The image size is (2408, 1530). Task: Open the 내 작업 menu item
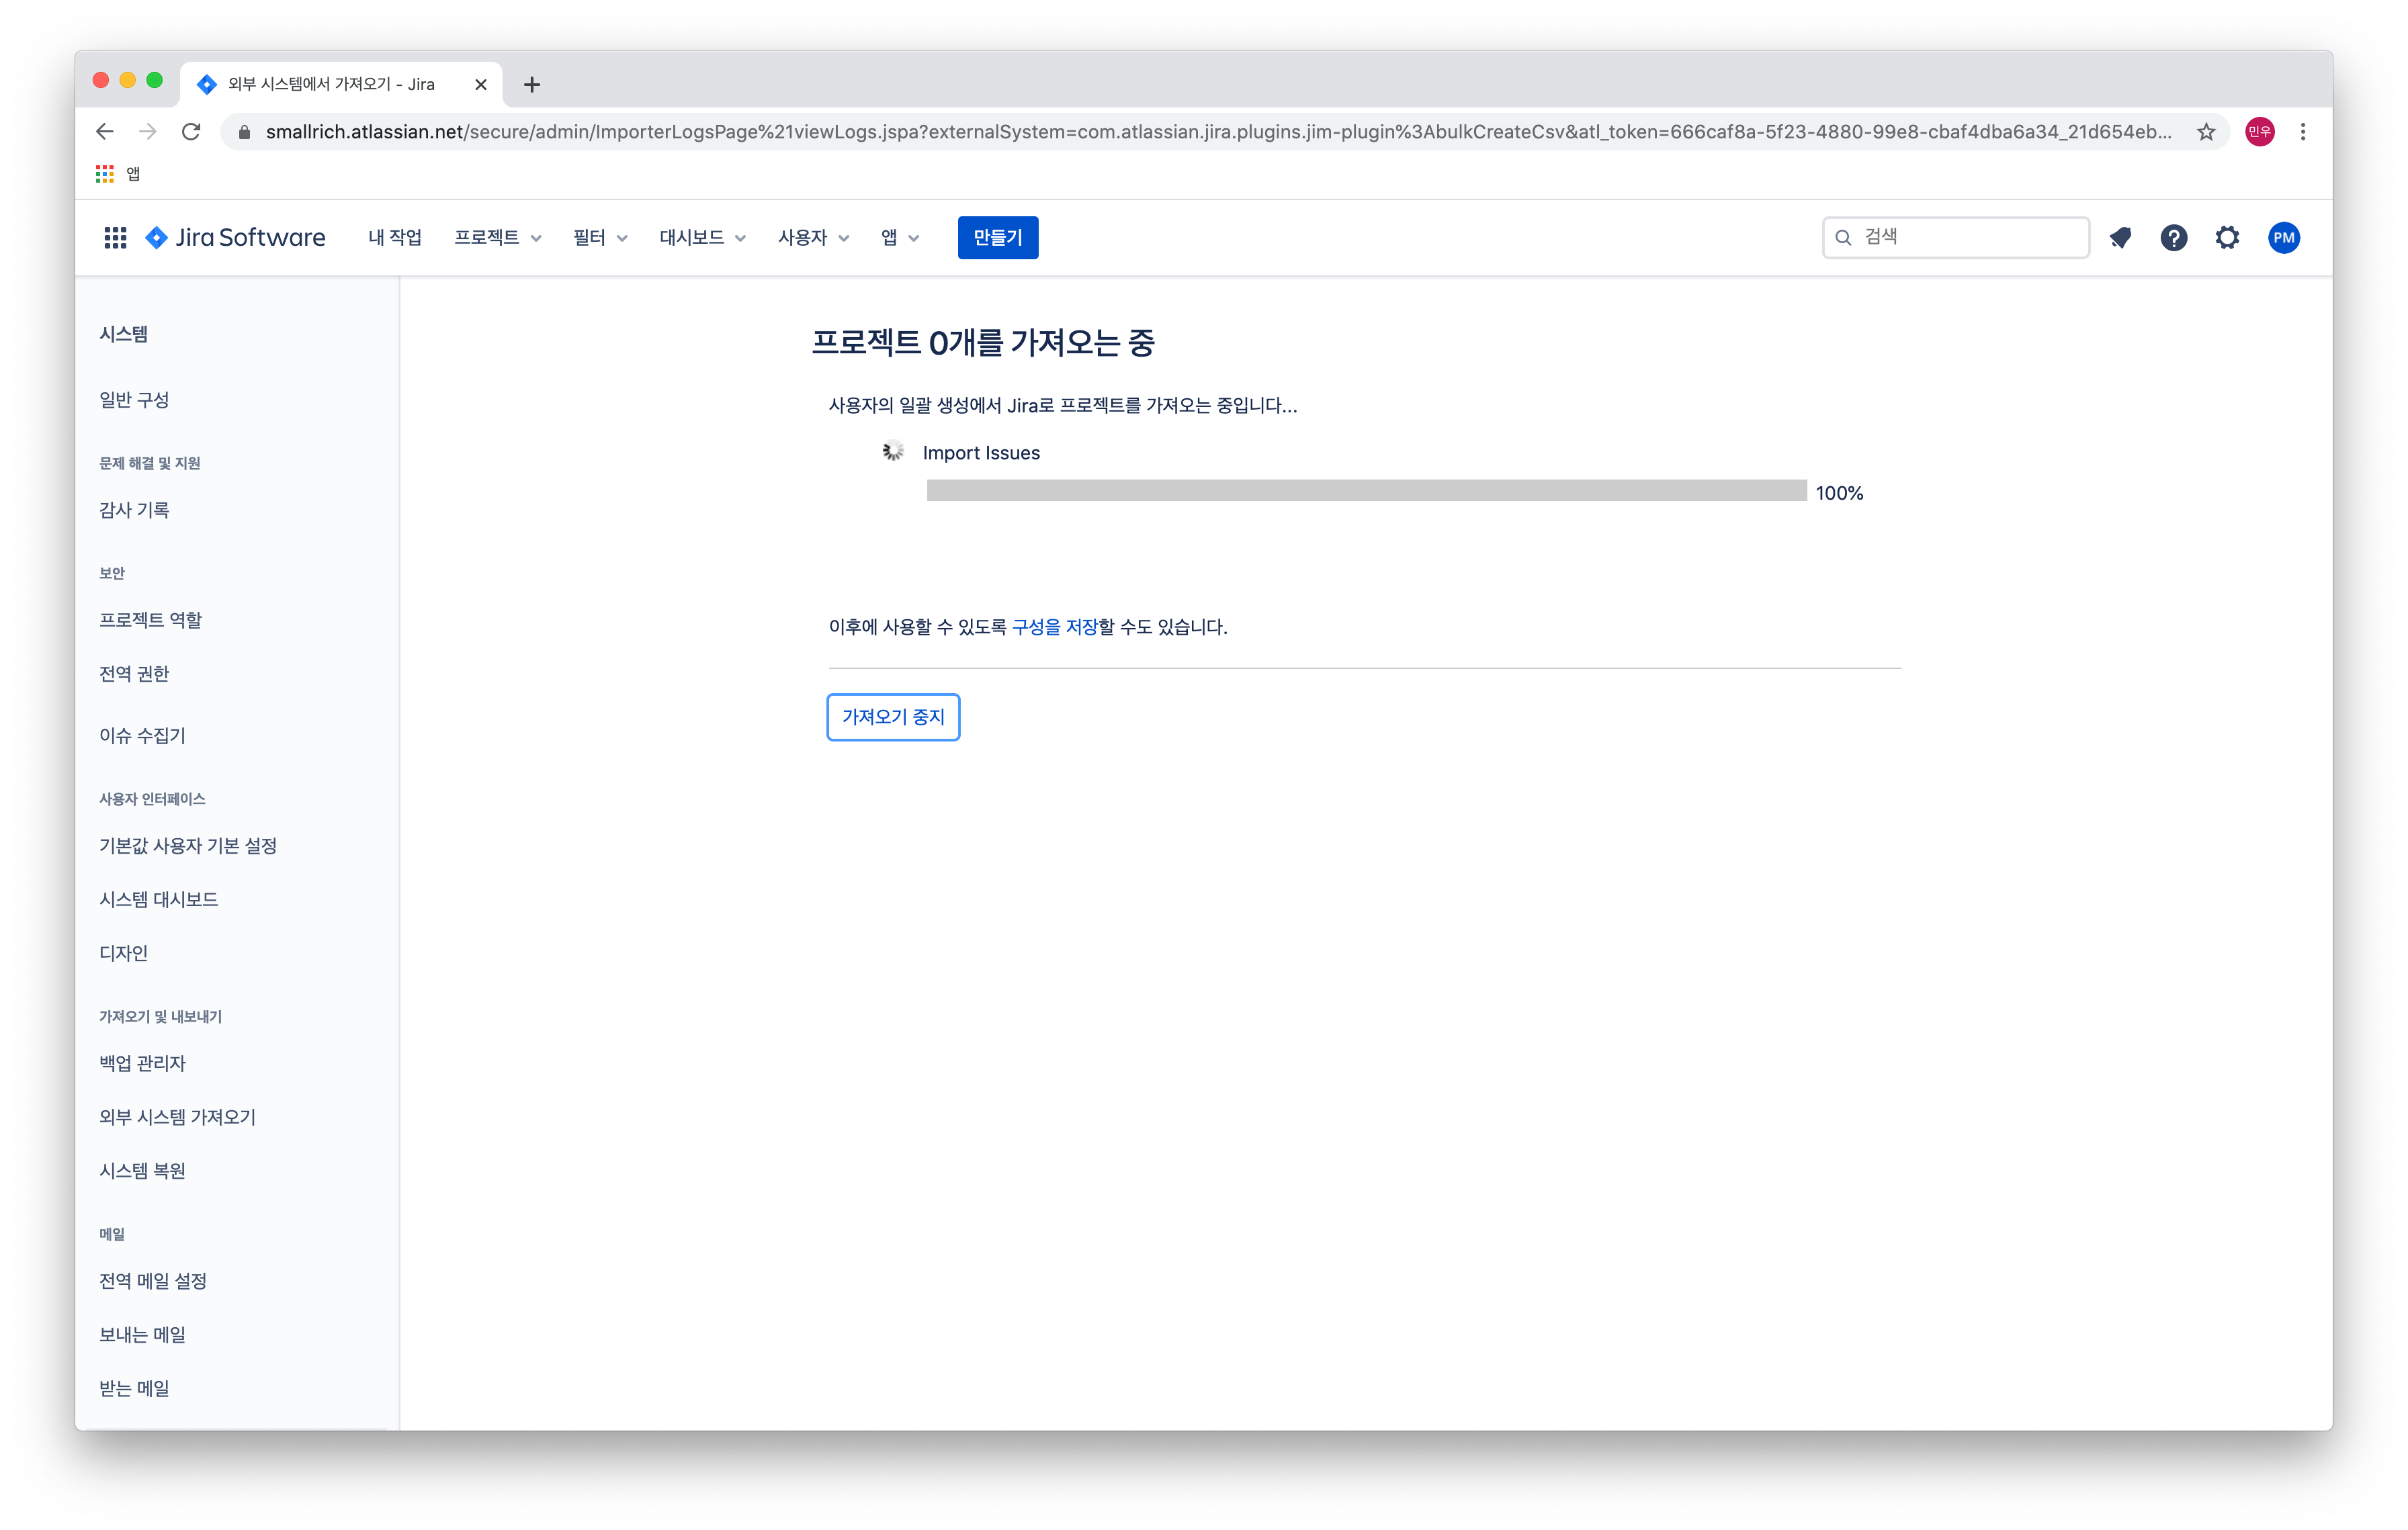coord(394,237)
